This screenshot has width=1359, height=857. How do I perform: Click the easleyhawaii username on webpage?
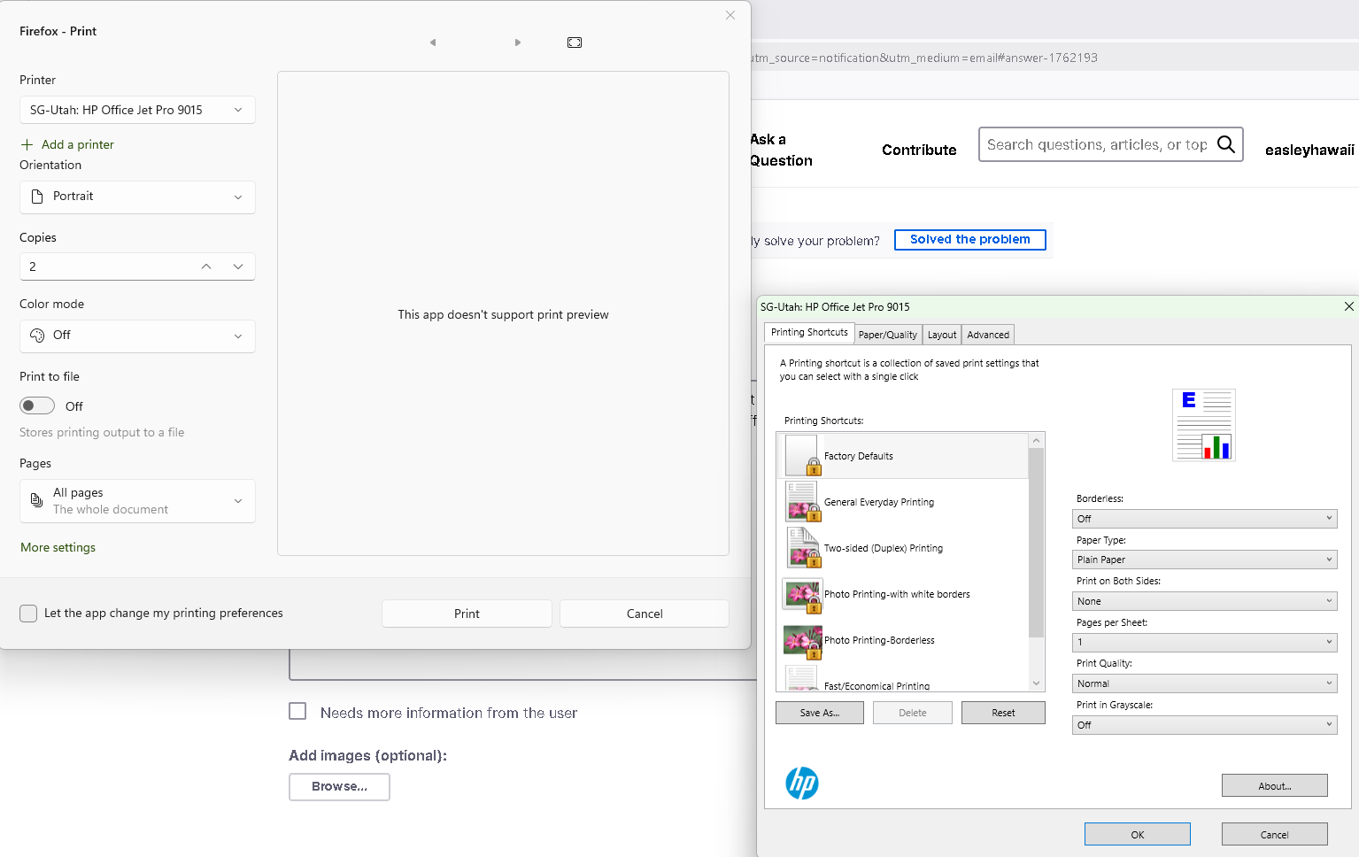click(1309, 151)
